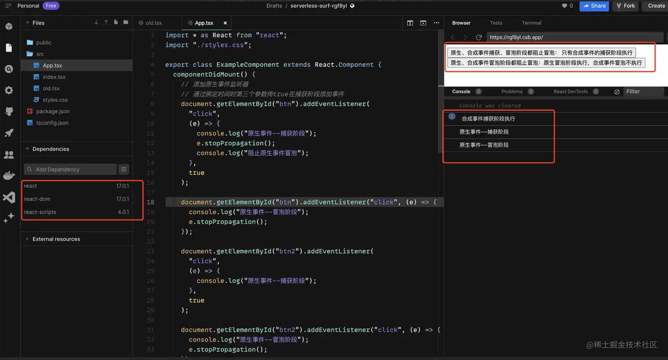Image resolution: width=668 pixels, height=360 pixels.
Task: Open App.tsx in the file tree
Action: coord(77,65)
